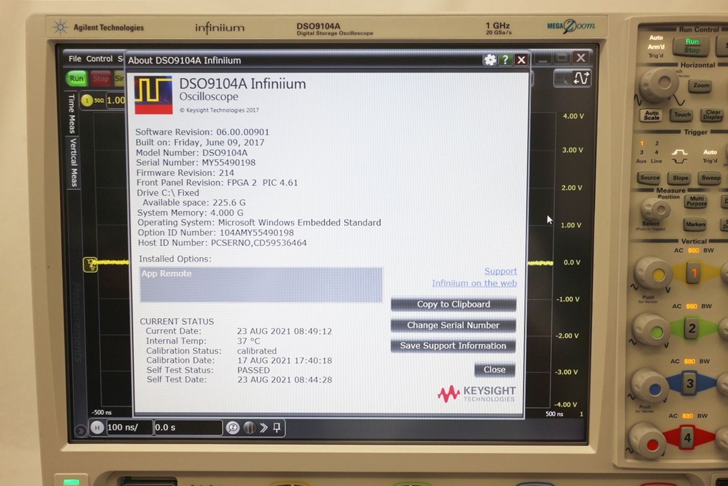
Task: Click the 0.0 V axis label
Action: pos(572,262)
